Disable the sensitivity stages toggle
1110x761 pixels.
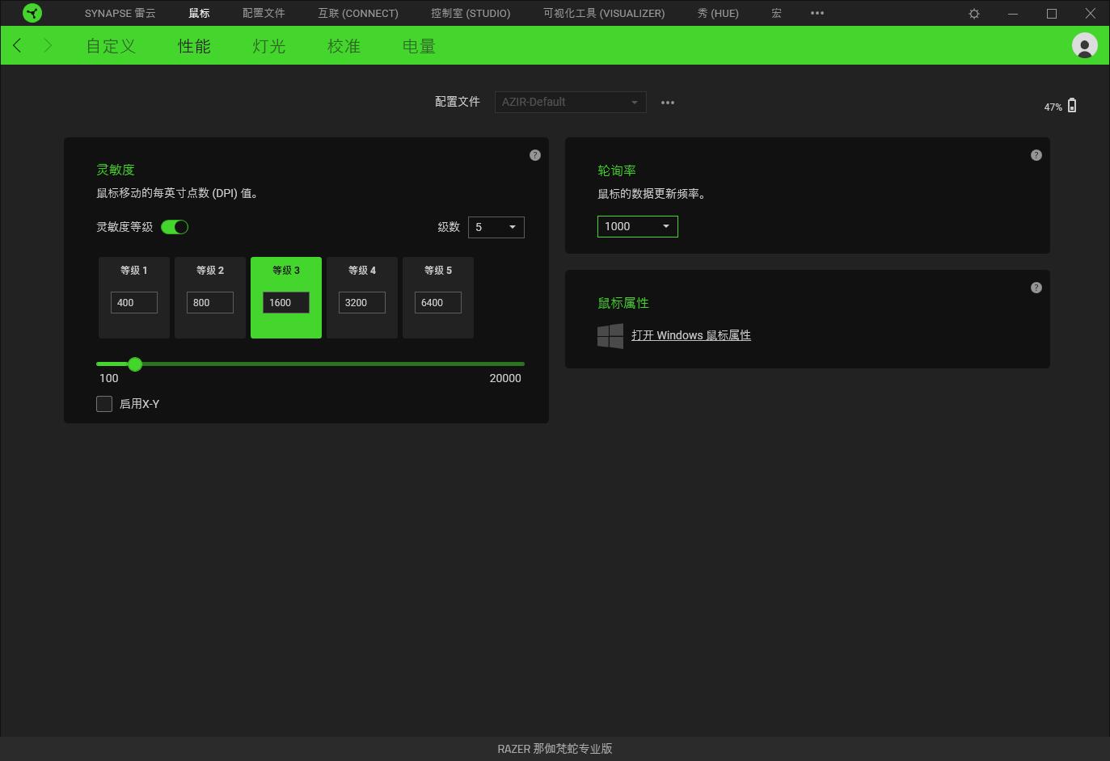(x=175, y=227)
